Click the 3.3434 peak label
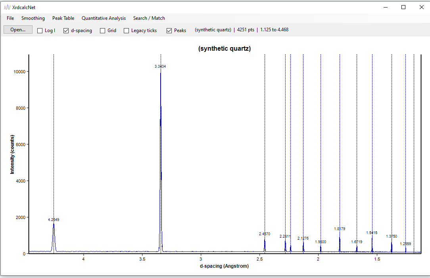The image size is (430, 278). coord(160,66)
